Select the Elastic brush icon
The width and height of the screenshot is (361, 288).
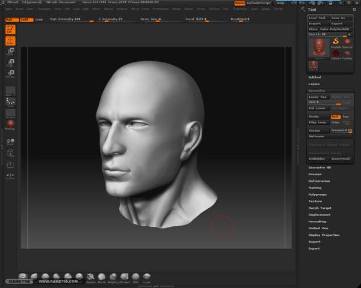[102, 277]
